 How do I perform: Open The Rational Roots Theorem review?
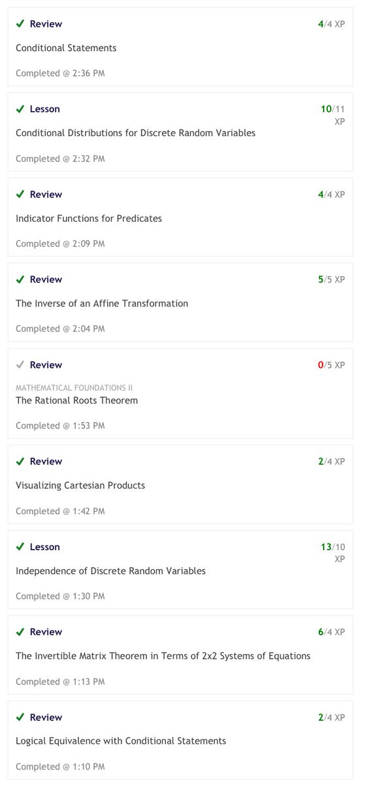coord(77,400)
